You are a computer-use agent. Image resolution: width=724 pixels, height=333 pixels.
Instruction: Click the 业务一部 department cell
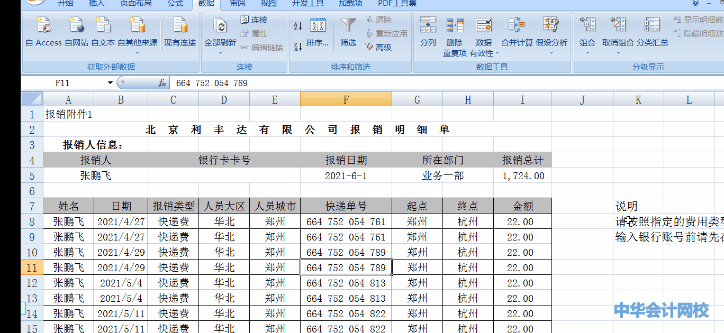[x=442, y=176]
